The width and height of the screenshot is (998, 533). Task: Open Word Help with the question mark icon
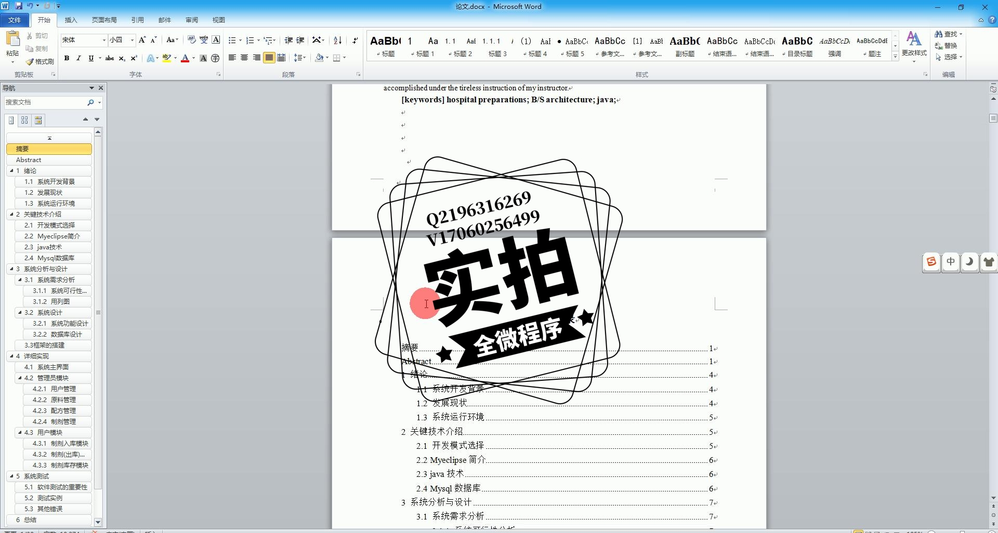click(x=991, y=20)
